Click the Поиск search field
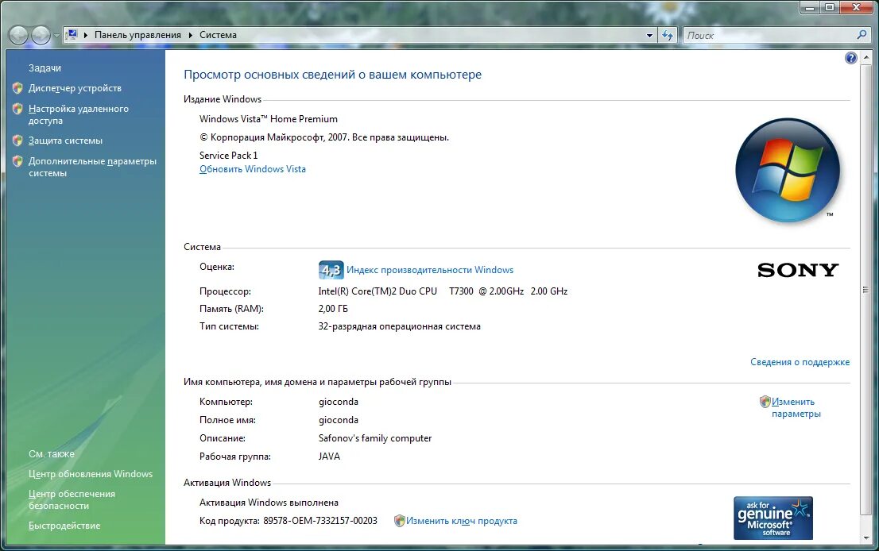 769,35
